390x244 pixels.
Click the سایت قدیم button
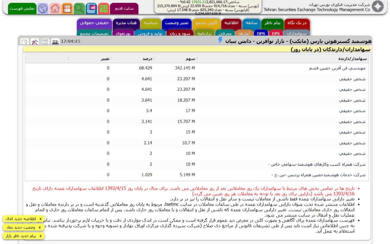(124, 8)
